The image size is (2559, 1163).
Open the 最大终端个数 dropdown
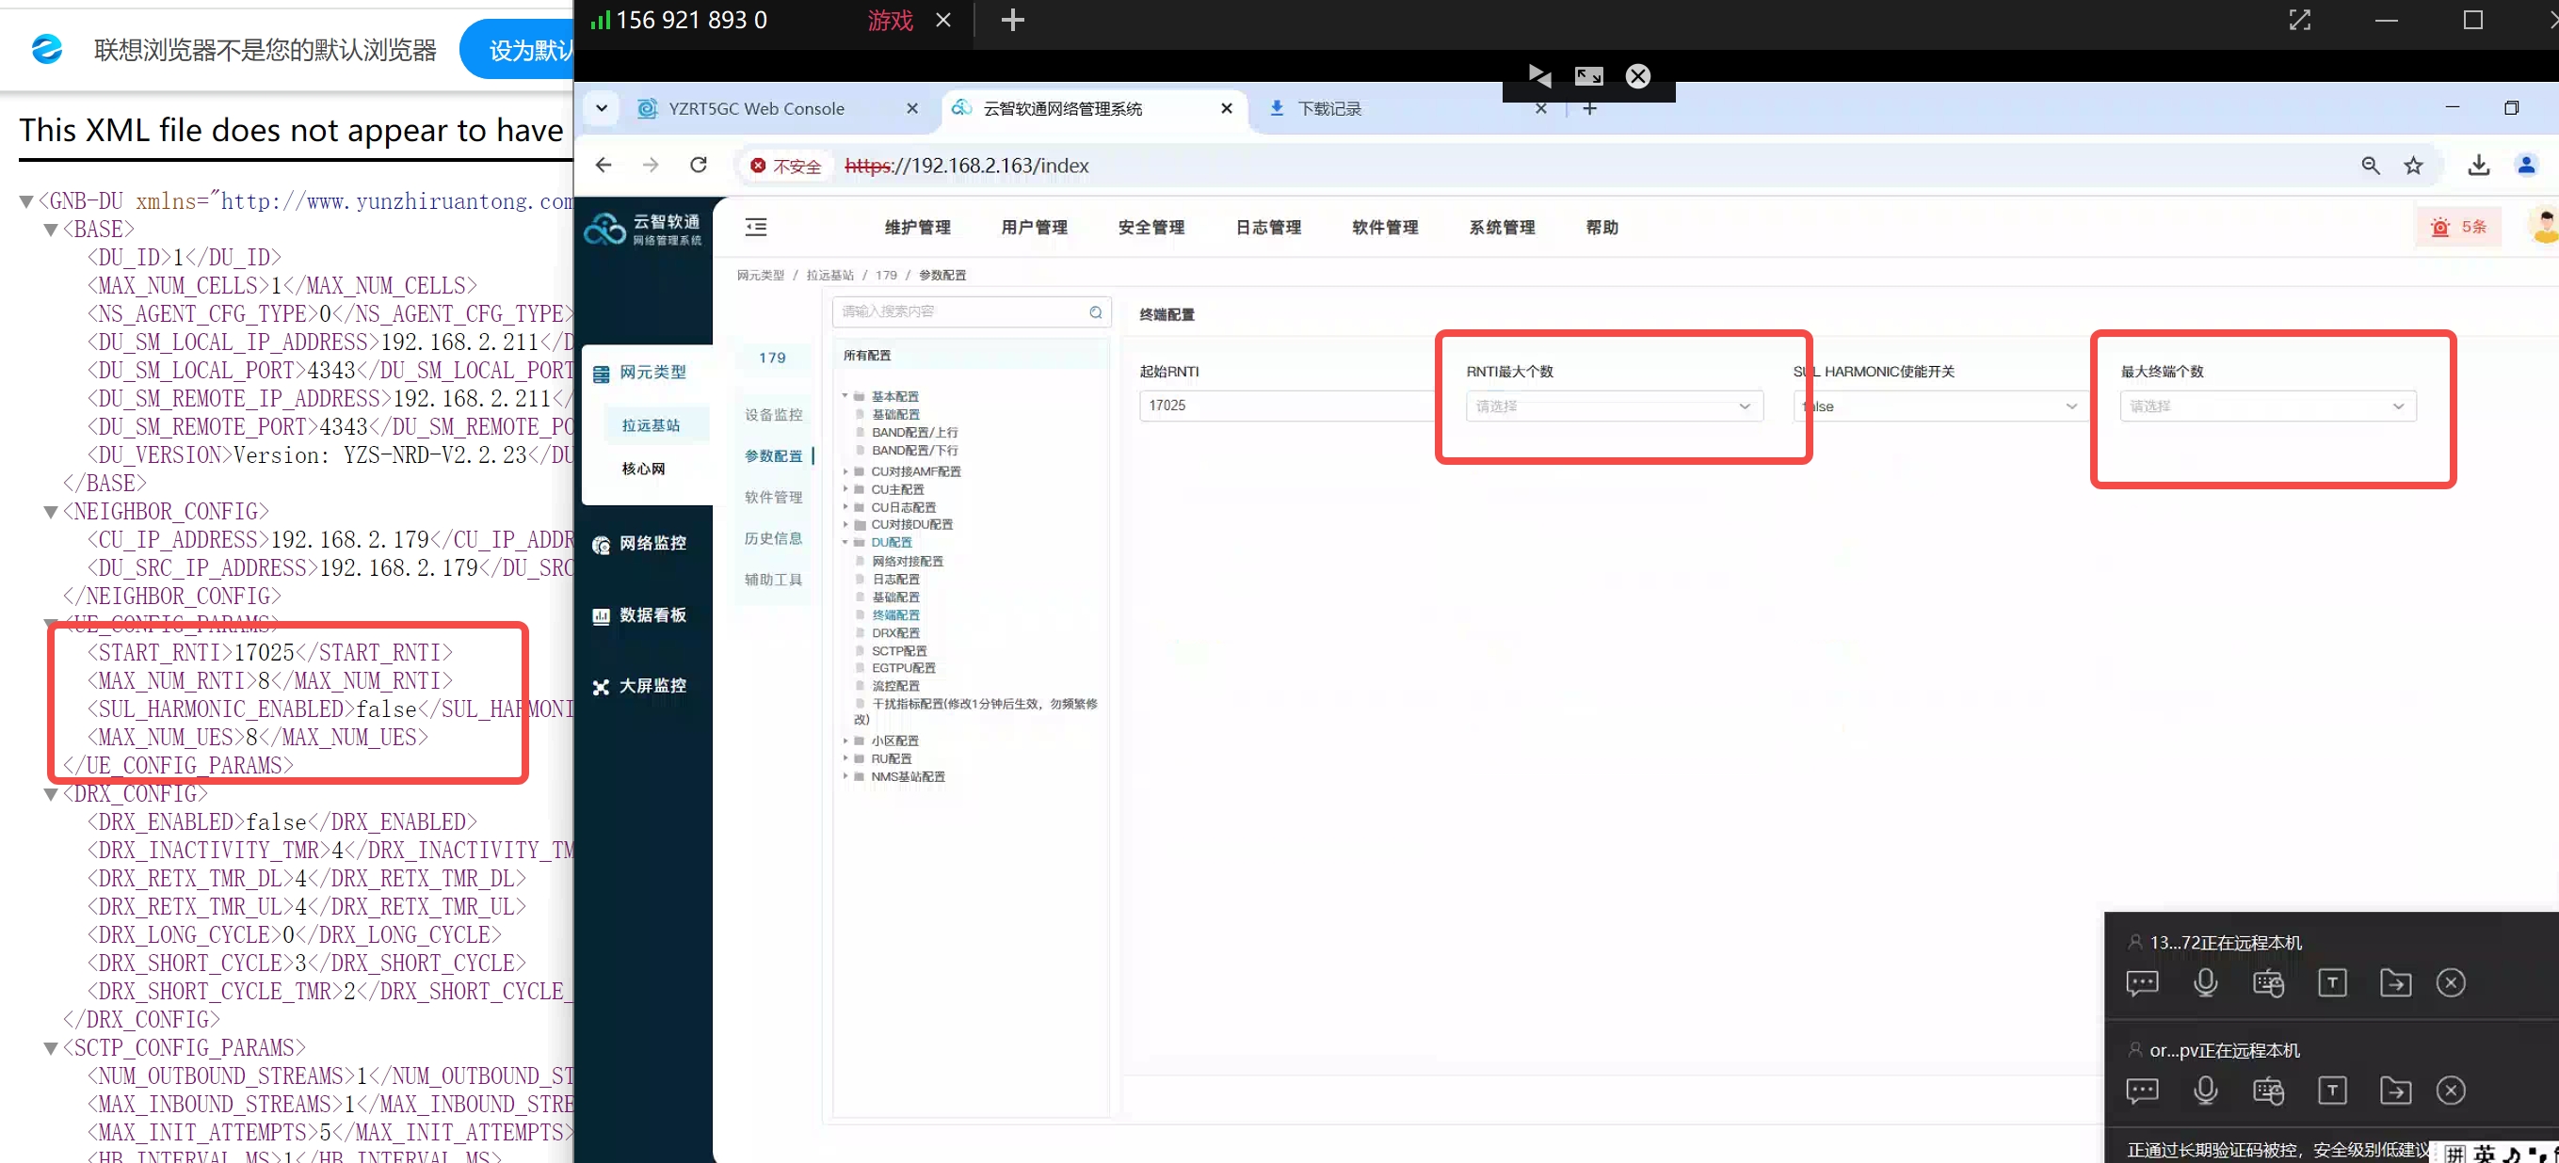pyautogui.click(x=2268, y=406)
